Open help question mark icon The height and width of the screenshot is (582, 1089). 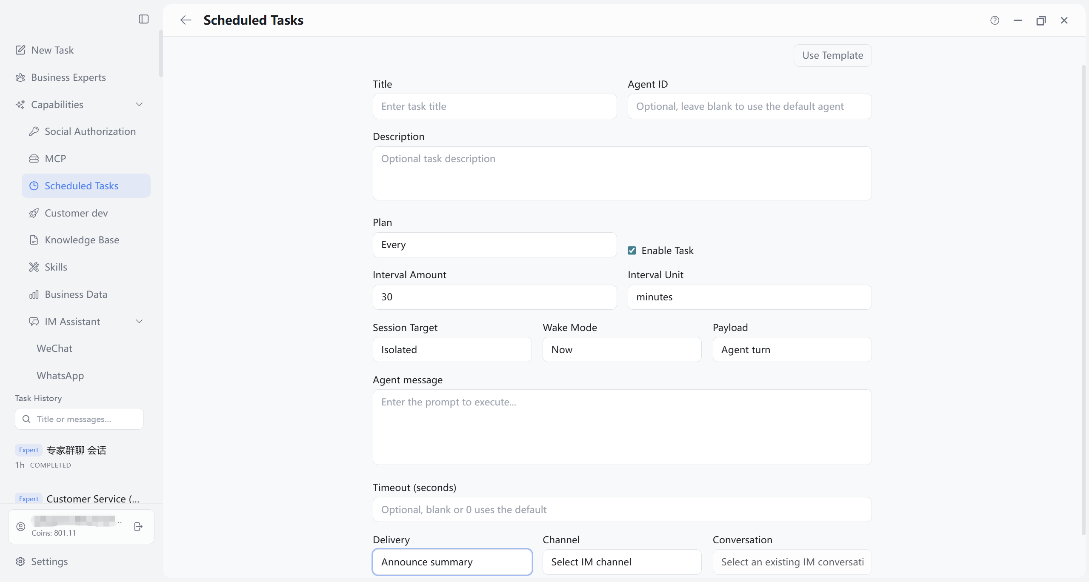tap(995, 20)
